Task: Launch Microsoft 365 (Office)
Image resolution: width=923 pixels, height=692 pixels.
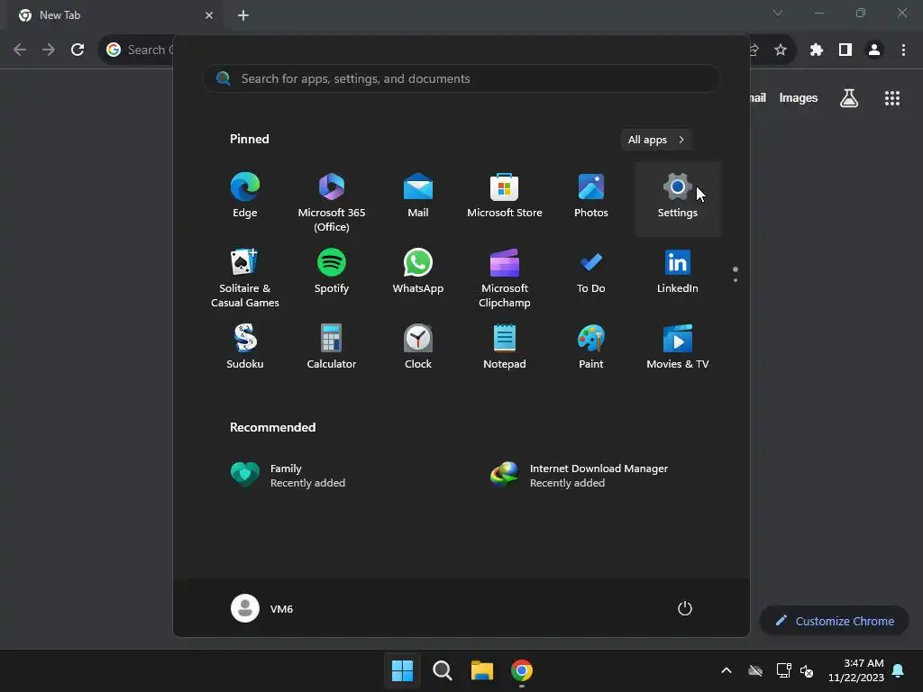Action: pyautogui.click(x=332, y=197)
